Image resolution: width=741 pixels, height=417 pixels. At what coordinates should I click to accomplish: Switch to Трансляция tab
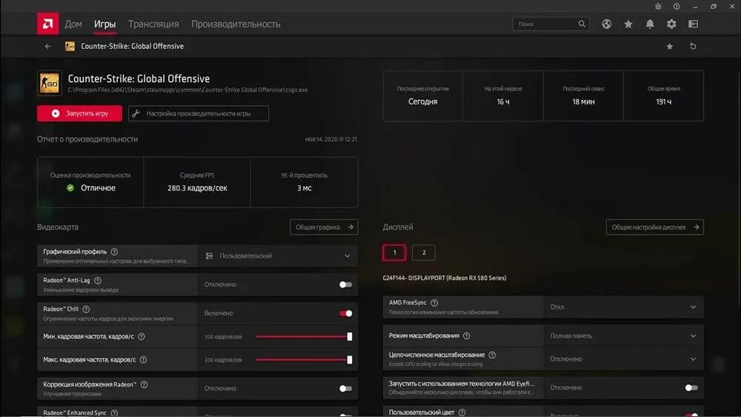153,24
